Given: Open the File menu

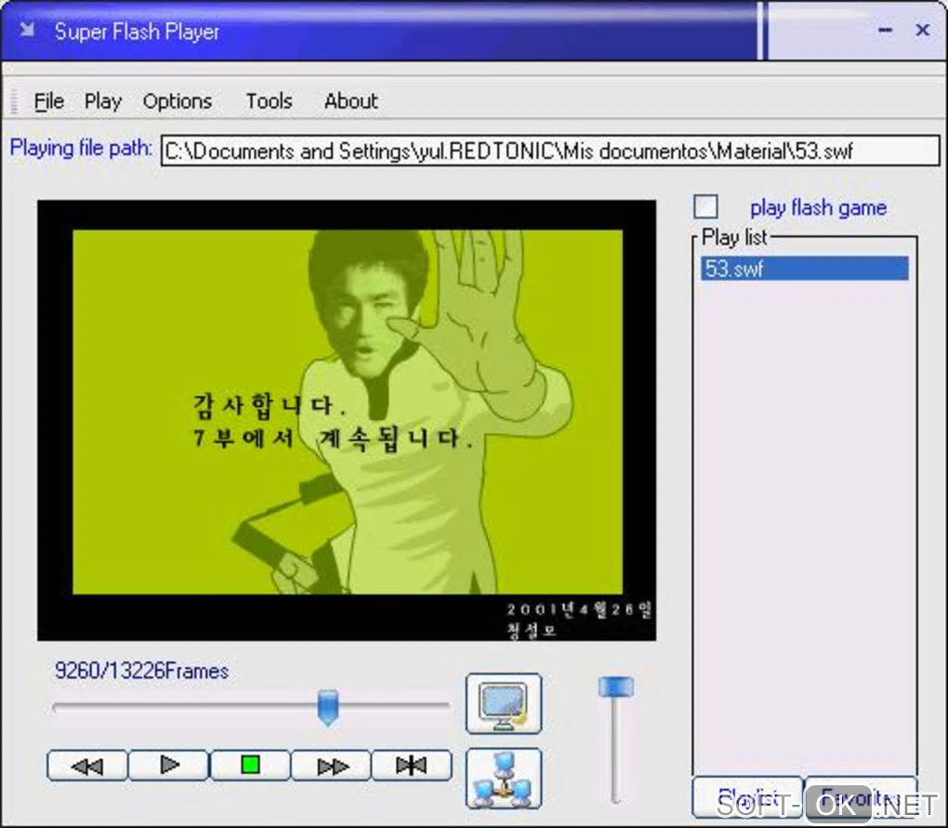Looking at the screenshot, I should point(48,101).
